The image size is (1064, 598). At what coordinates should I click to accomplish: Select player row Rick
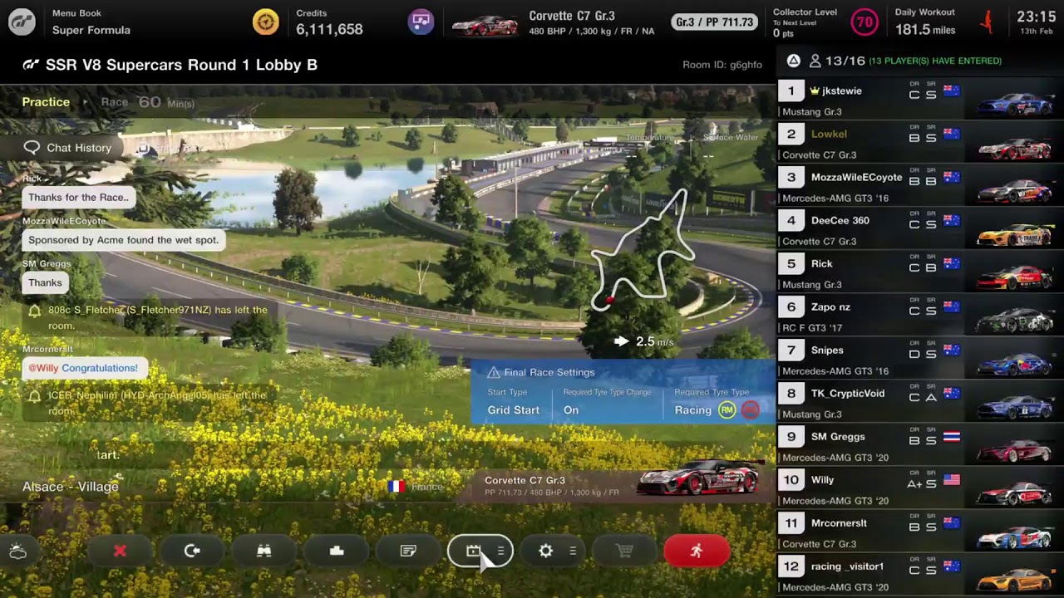(x=920, y=272)
